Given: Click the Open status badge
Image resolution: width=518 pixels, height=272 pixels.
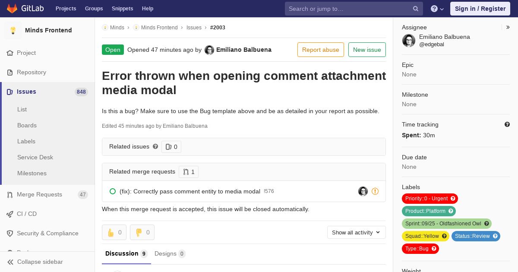Looking at the screenshot, I should (x=113, y=50).
